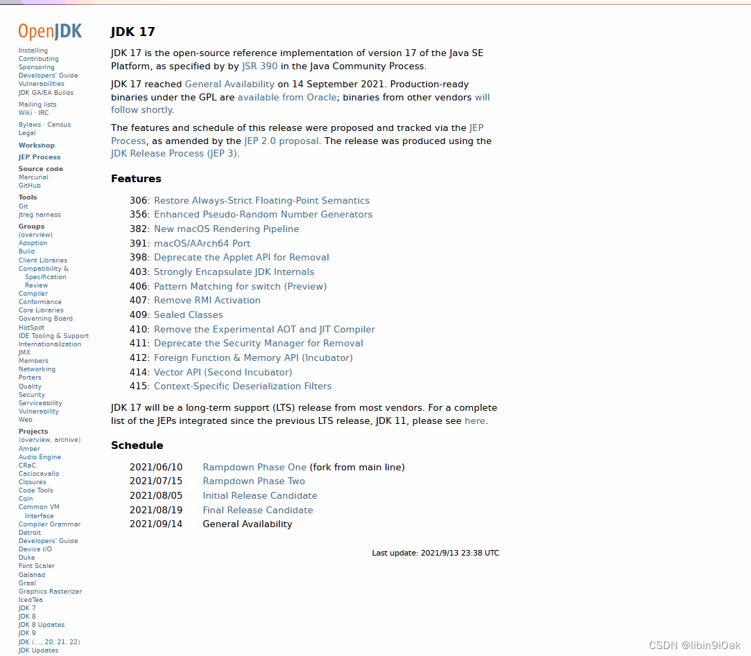Open the Installing page from sidebar
Viewport: 751px width, 656px height.
[33, 50]
